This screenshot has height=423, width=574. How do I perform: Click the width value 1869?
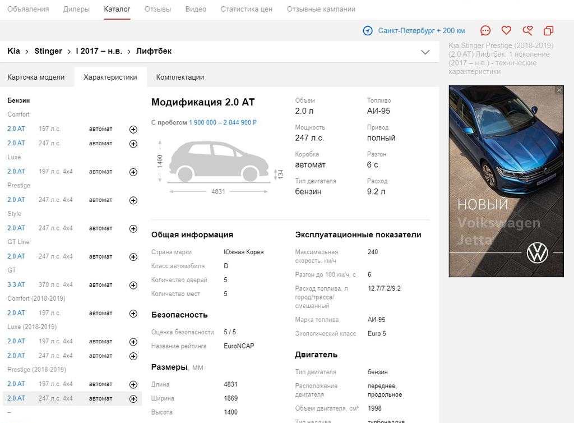pos(230,398)
